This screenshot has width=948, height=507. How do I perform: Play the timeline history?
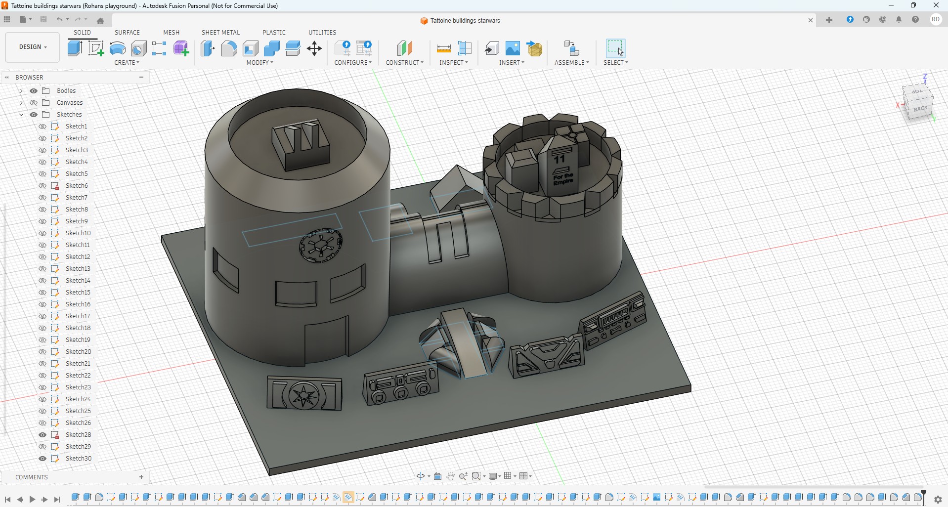point(33,500)
